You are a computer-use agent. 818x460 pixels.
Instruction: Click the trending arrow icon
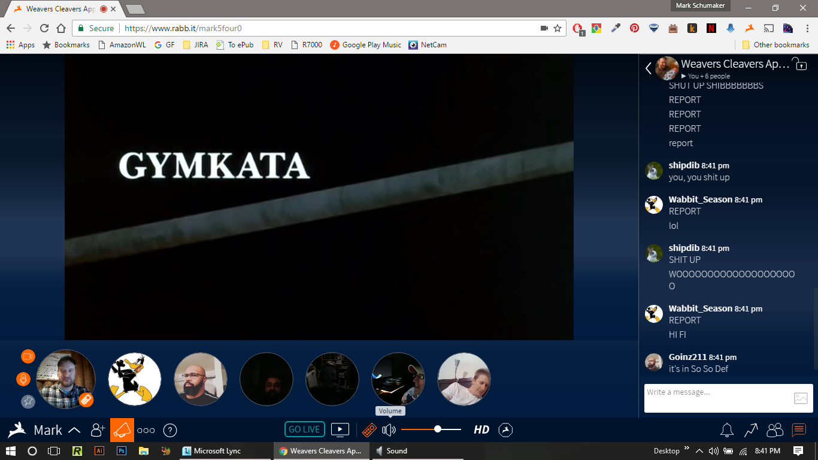tap(751, 430)
